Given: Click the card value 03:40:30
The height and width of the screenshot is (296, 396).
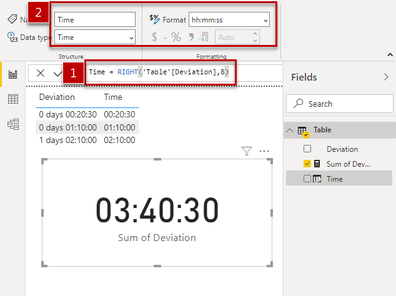Looking at the screenshot, I should [x=157, y=210].
